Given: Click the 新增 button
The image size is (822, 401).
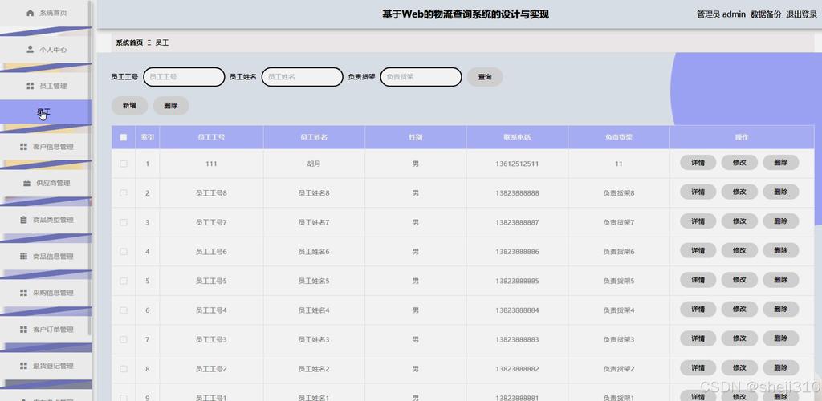Looking at the screenshot, I should pyautogui.click(x=129, y=106).
